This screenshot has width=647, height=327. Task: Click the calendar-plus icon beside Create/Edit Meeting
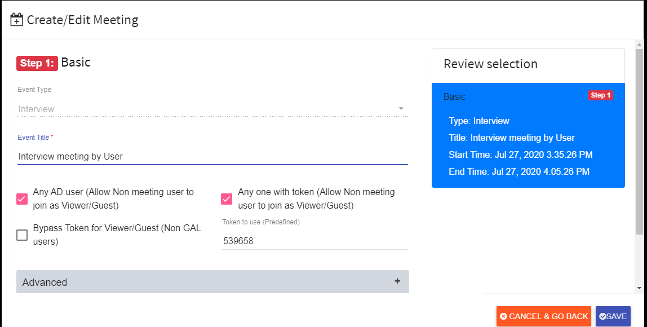[16, 20]
